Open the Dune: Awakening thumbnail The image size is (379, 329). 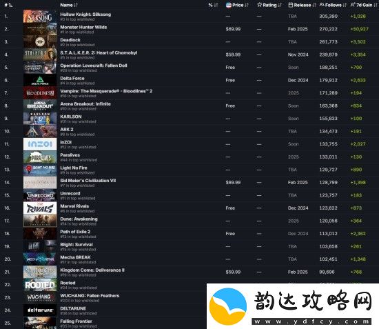pos(40,221)
